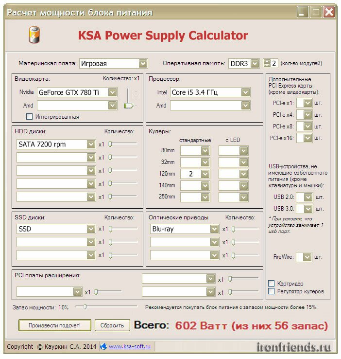Screen dimensions: 341x359
Task: Check the Картридер option
Action: (x=271, y=284)
